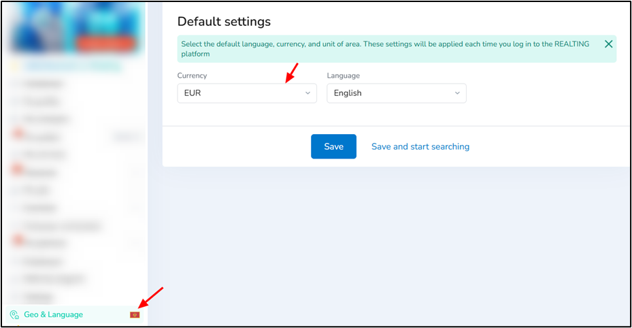Click the Default settings heading
The width and height of the screenshot is (632, 328).
pyautogui.click(x=224, y=21)
